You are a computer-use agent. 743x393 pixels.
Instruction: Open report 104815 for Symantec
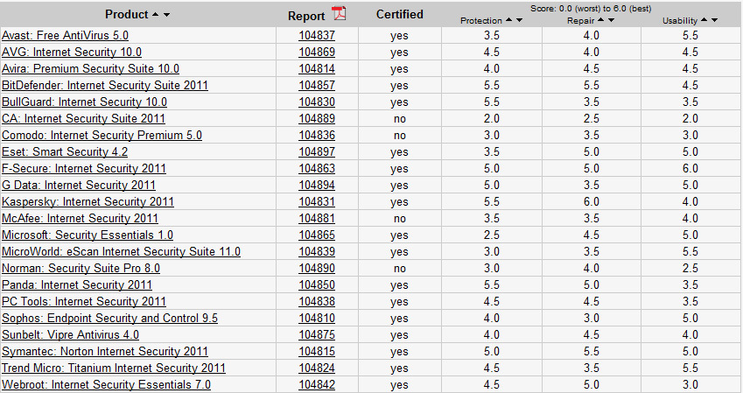(317, 351)
